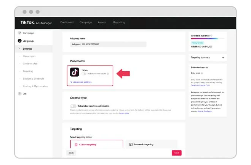Click the Ad group step number 2 icon

[x=19, y=41]
